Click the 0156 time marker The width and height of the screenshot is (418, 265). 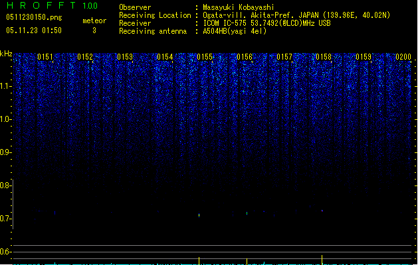click(x=245, y=57)
